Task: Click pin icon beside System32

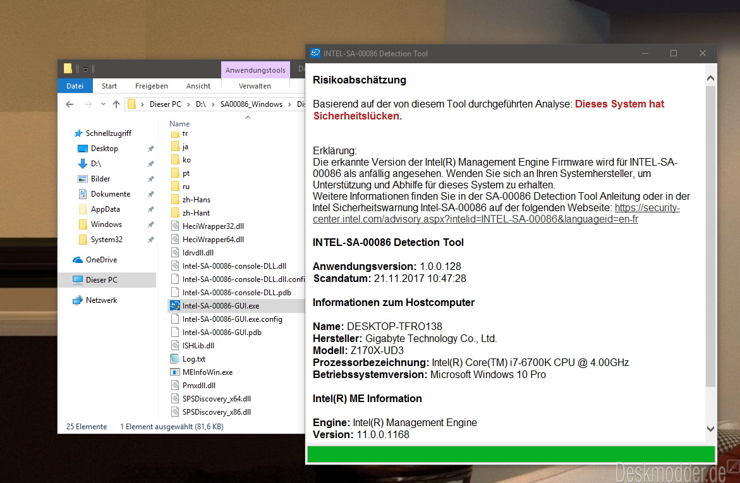Action: pos(150,240)
